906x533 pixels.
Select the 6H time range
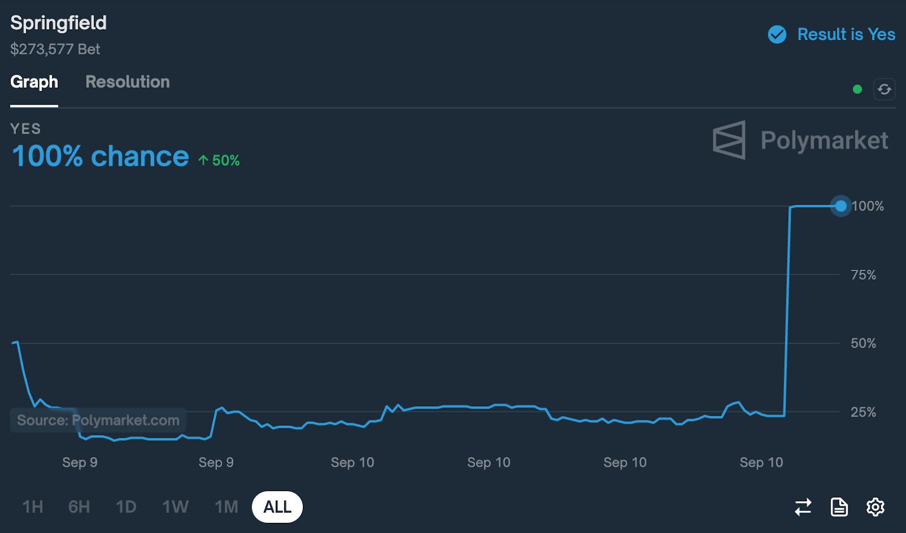79,507
